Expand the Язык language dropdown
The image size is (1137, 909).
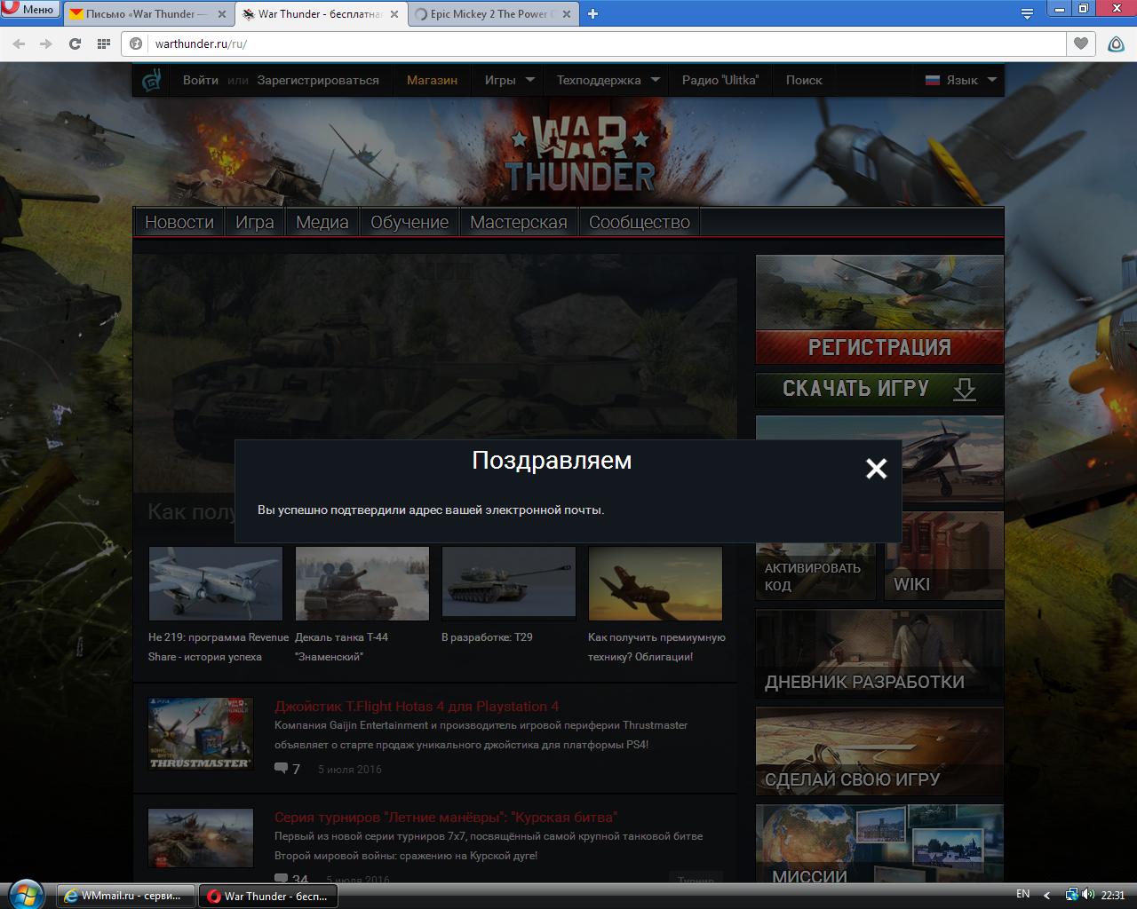click(961, 80)
